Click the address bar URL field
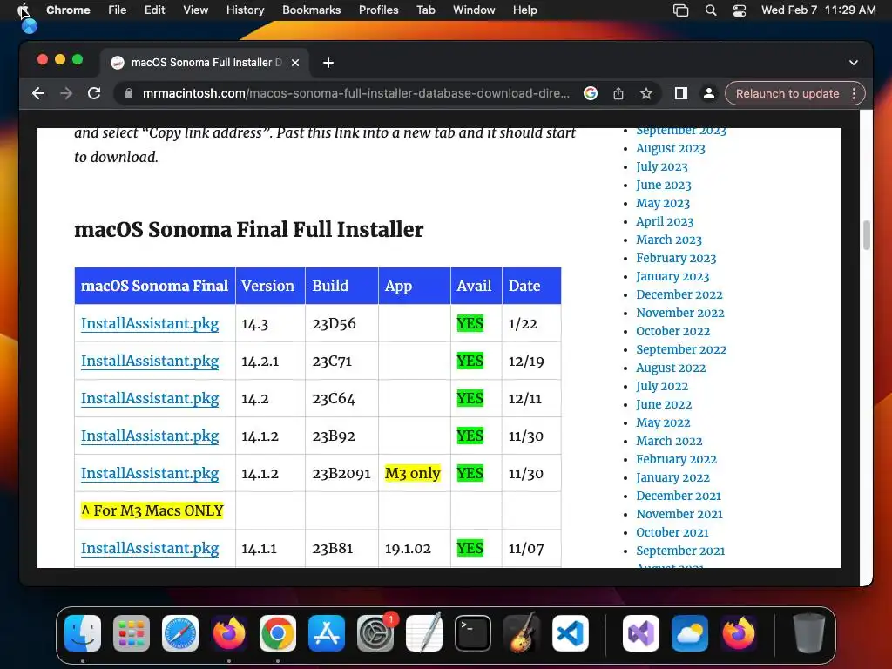Viewport: 892px width, 669px height. (355, 93)
